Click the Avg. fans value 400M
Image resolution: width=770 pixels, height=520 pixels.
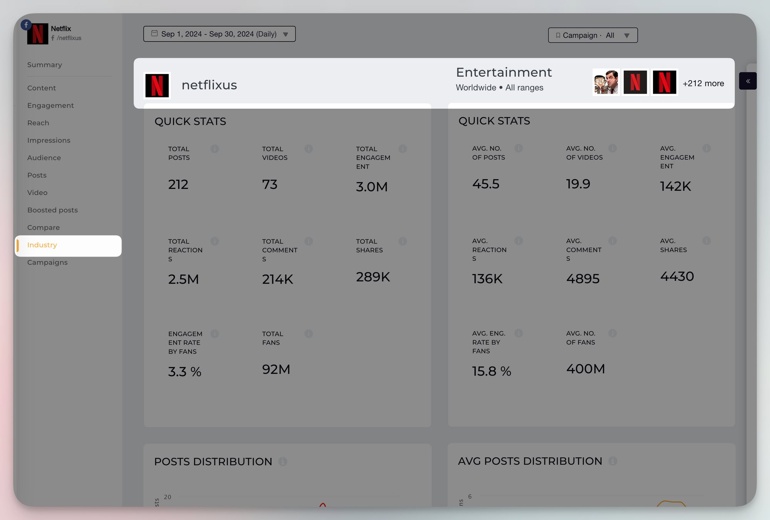(586, 369)
